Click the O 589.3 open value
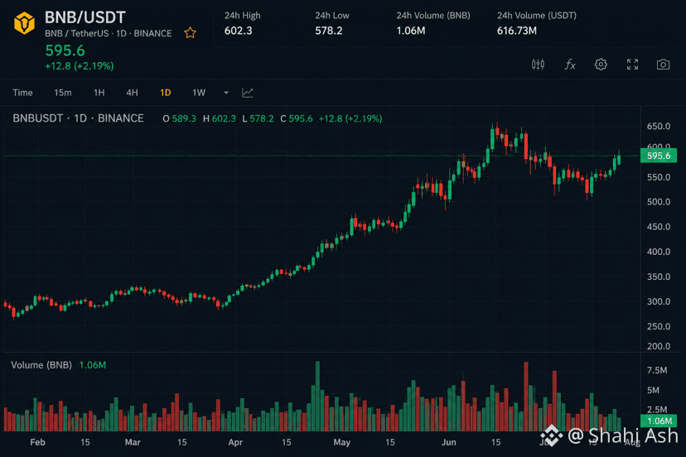Viewport: 686px width, 457px height. [180, 118]
